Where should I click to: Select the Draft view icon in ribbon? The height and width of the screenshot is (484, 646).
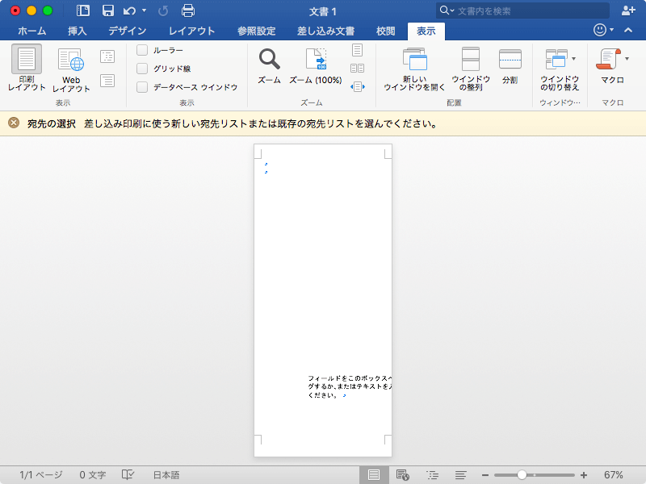coord(107,81)
